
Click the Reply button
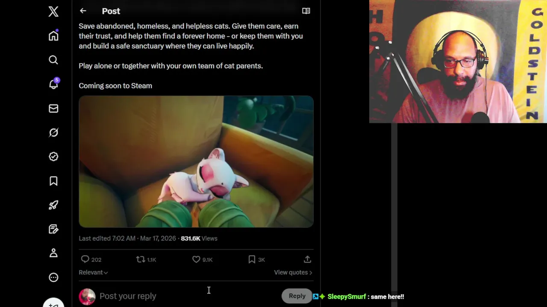click(297, 296)
